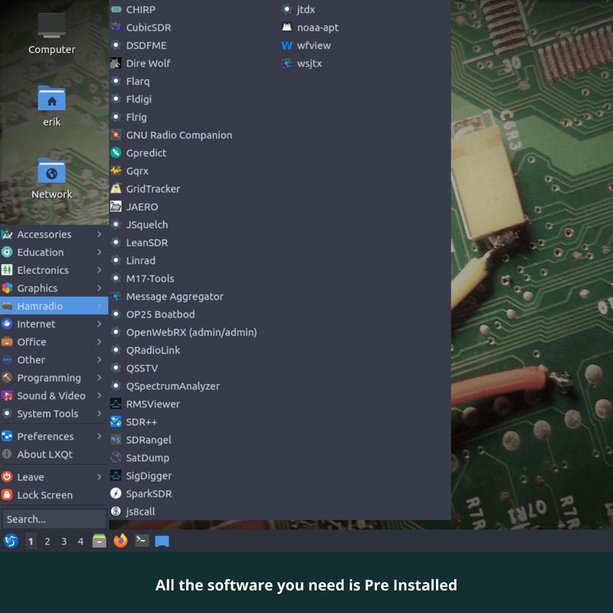The image size is (613, 613).
Task: Expand Graphics submenu arrow
Action: 100,288
